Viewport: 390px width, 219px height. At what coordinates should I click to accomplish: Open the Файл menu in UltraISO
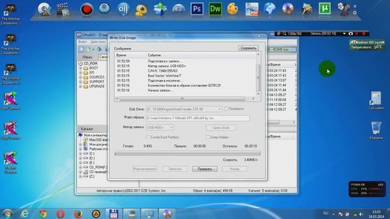click(82, 42)
